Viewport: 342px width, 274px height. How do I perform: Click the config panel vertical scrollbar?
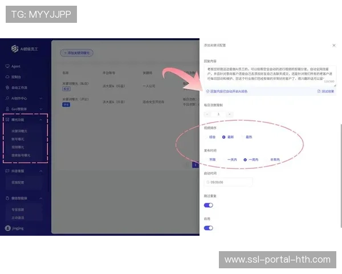[x=341, y=176]
